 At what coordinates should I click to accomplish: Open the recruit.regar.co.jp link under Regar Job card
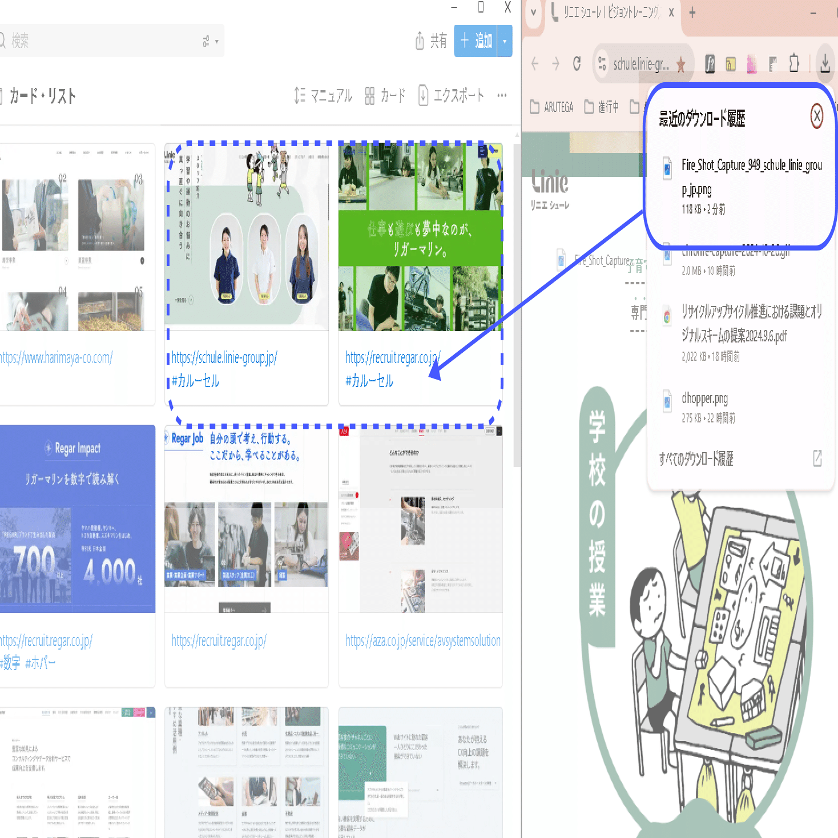point(219,641)
